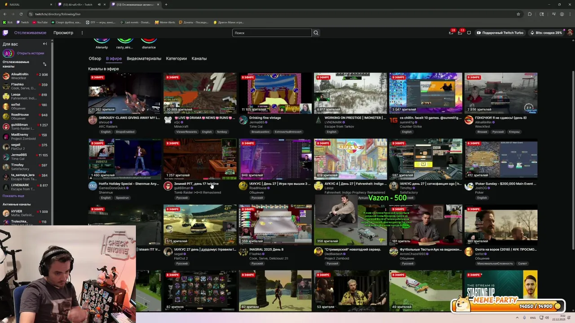Switch to NASRAL browser tab
Viewport: 575px width, 323px height.
coord(28,4)
